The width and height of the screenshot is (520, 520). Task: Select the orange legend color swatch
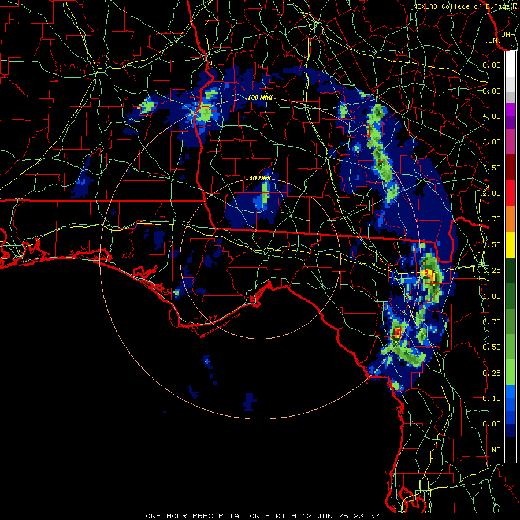tap(510, 219)
